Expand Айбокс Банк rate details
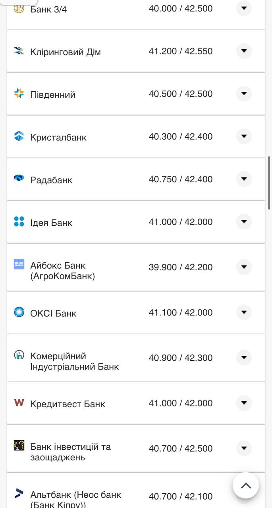The image size is (272, 508). (x=244, y=267)
